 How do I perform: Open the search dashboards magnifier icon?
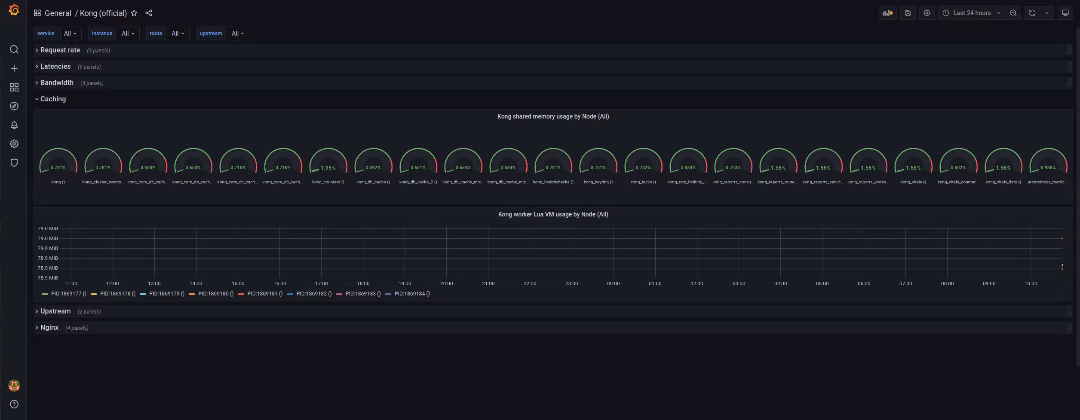click(14, 50)
